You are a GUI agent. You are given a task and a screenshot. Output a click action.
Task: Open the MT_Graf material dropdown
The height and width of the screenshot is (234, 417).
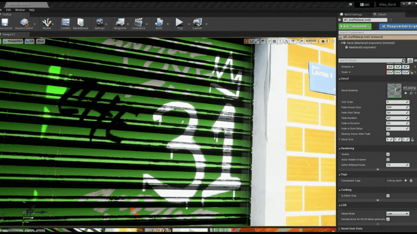click(x=409, y=88)
